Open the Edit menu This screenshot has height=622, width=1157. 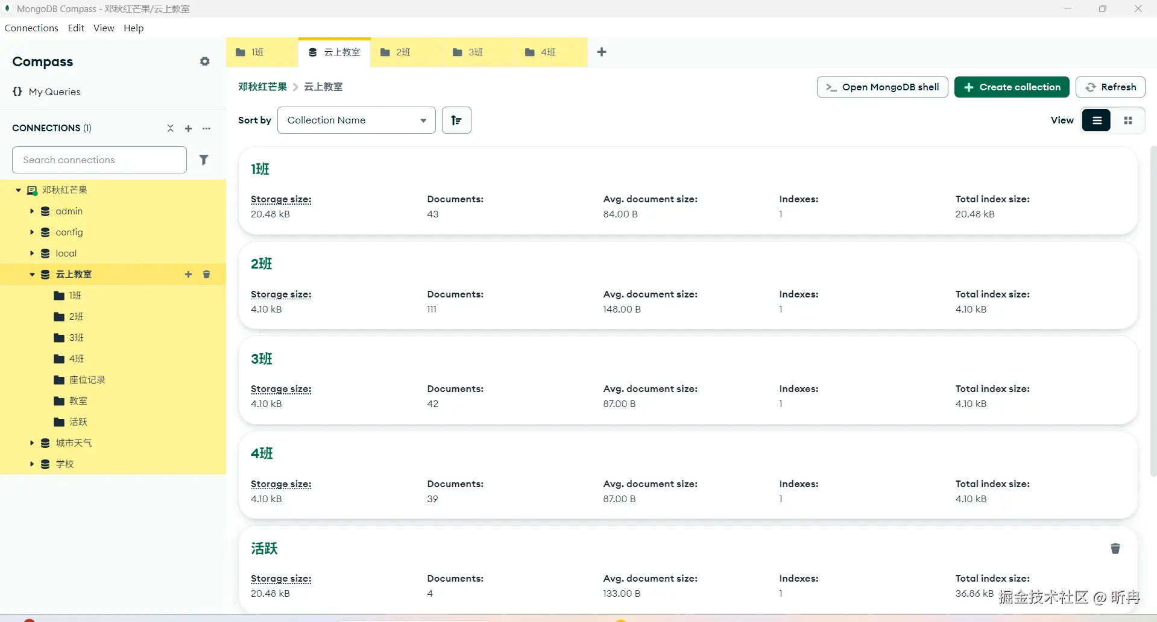pyautogui.click(x=76, y=28)
